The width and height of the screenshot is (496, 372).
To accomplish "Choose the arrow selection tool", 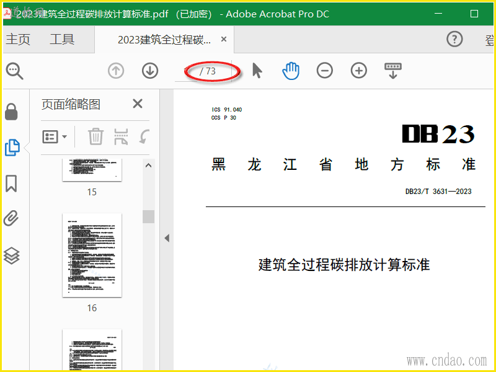I will pyautogui.click(x=257, y=70).
